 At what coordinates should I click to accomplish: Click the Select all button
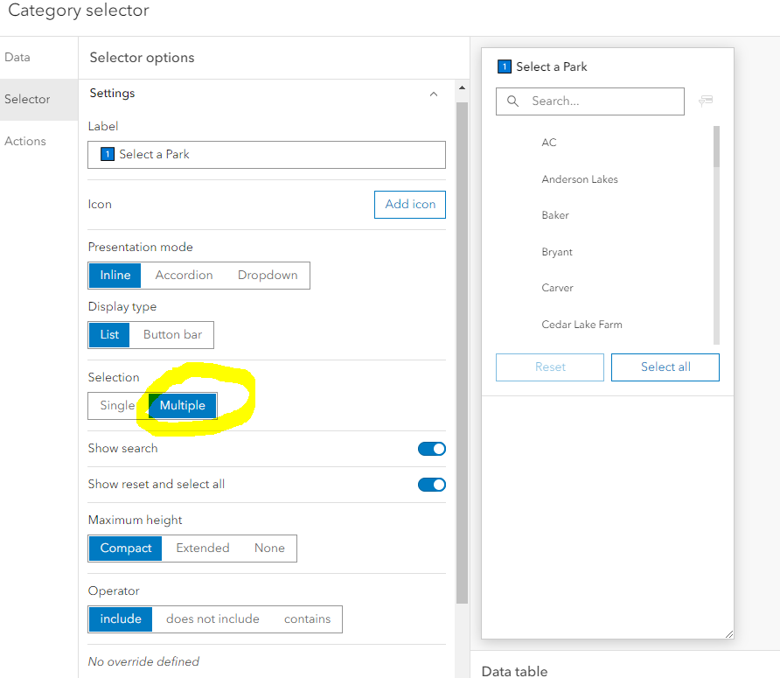pyautogui.click(x=665, y=367)
